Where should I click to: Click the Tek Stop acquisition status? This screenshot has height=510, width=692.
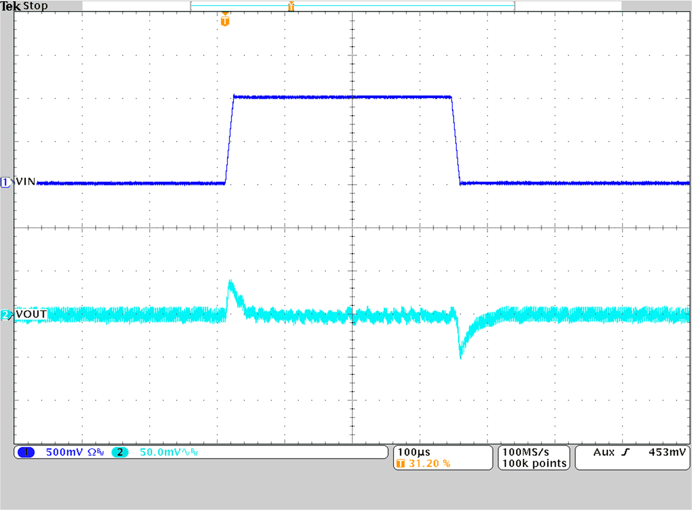click(24, 6)
